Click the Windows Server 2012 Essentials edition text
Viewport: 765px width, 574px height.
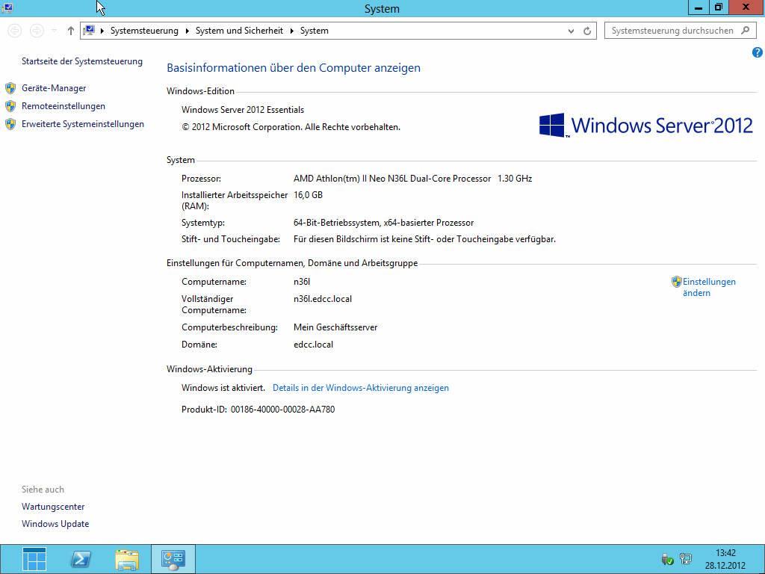pos(243,110)
